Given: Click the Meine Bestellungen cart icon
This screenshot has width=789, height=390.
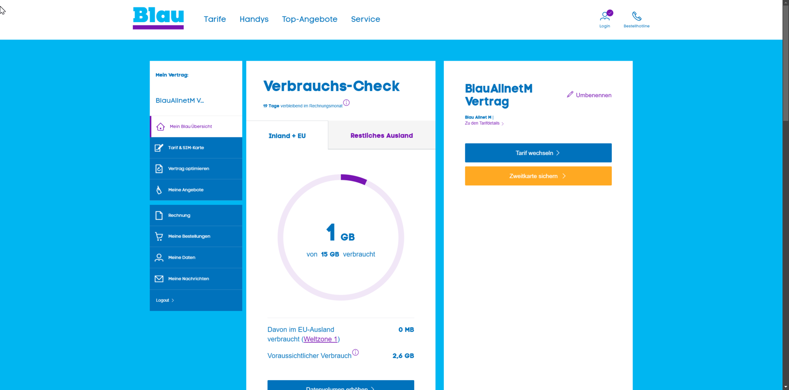Looking at the screenshot, I should (x=159, y=237).
